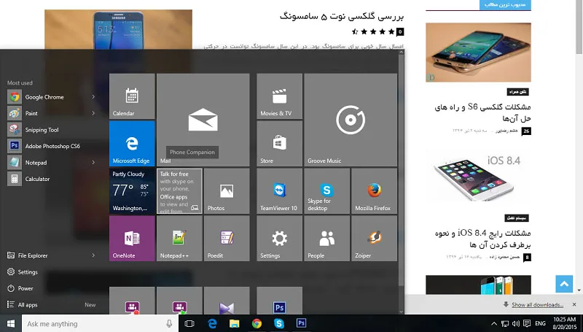583x332 pixels.
Task: Click Windows Start button on taskbar
Action: (x=11, y=323)
